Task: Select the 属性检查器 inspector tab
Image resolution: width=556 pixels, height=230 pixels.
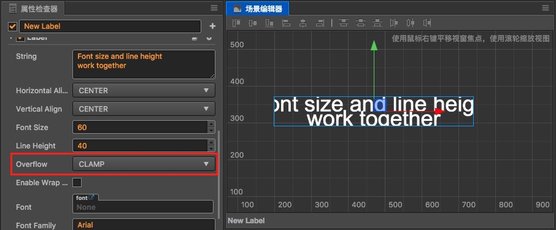Action: pos(33,9)
